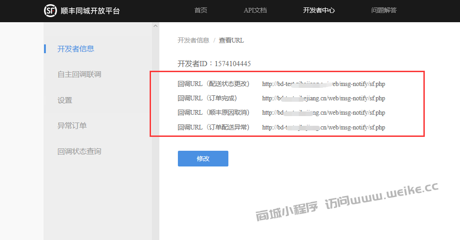The image size is (460, 240).
Task: Open the 首页 nav item
Action: (201, 10)
